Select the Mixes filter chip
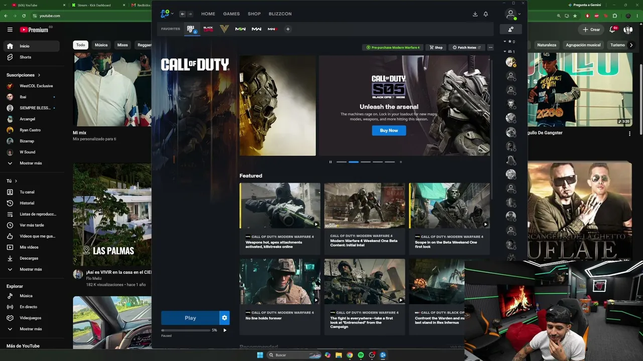Image resolution: width=643 pixels, height=361 pixels. pos(123,45)
